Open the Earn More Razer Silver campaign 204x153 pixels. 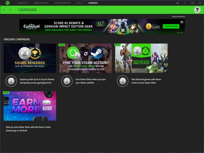tap(30, 106)
